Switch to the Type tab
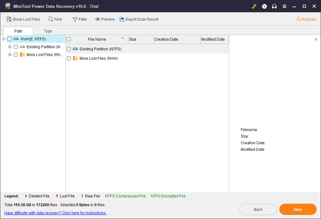This screenshot has width=321, height=219. 48,31
